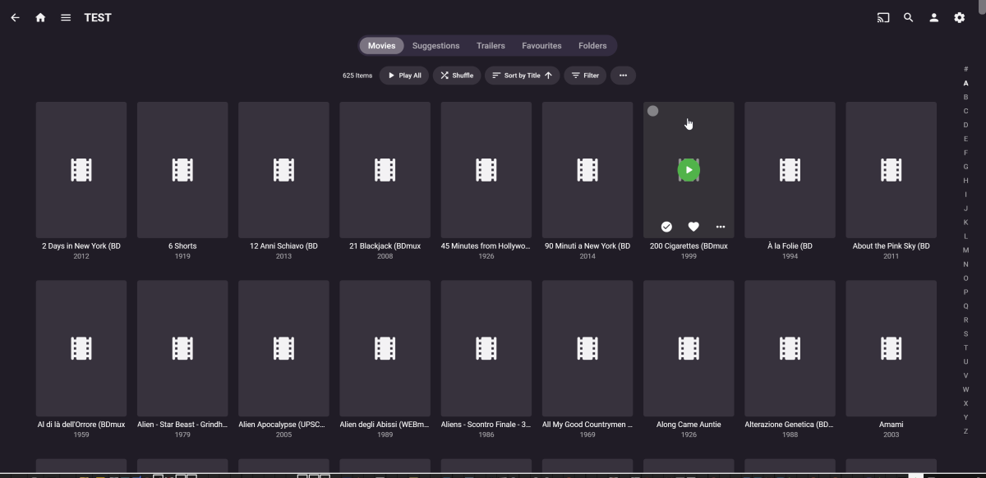This screenshot has height=478, width=986.
Task: Play 200 Cigarettes using the green play button
Action: pos(688,170)
